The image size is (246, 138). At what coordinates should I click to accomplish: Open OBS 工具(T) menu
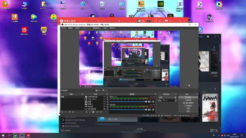105,28
